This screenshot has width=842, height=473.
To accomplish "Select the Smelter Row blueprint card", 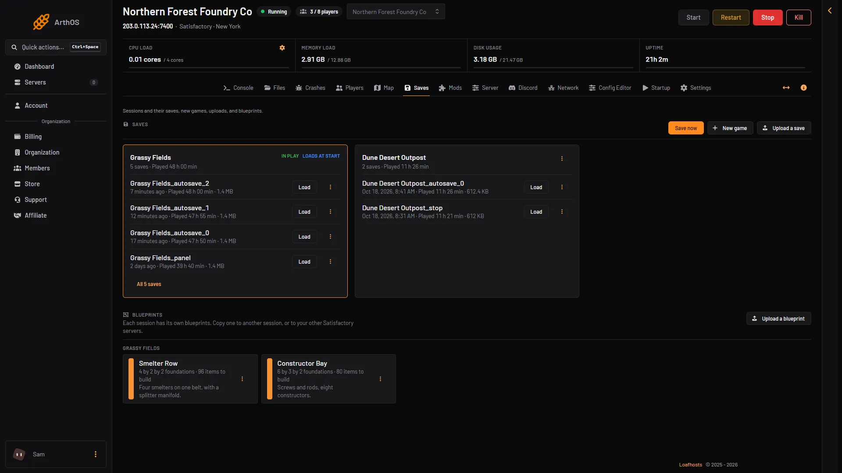I will 190,379.
